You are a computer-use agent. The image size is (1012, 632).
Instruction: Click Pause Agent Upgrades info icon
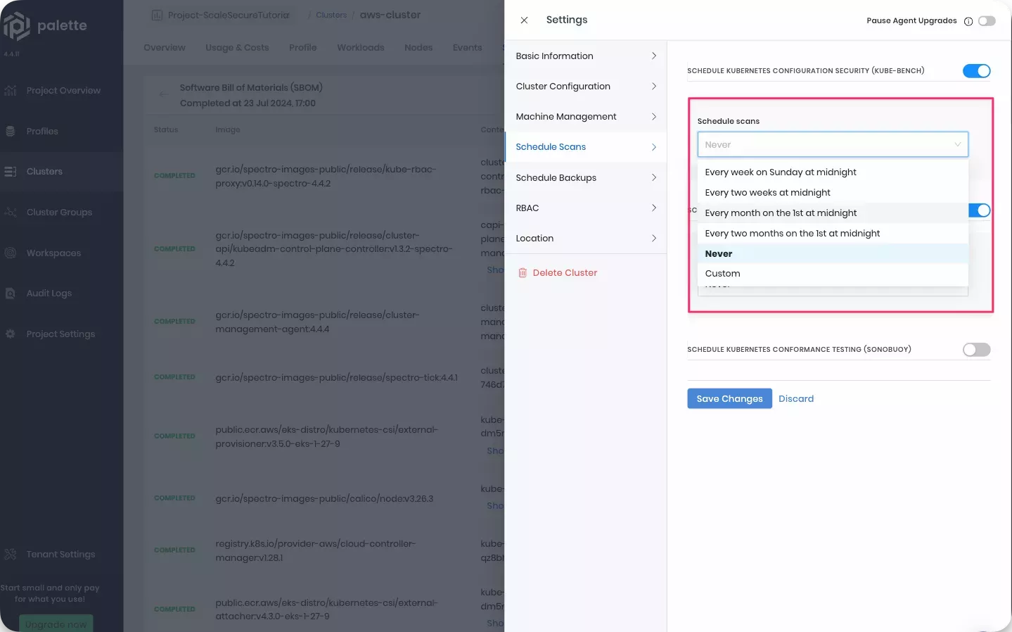coord(968,21)
